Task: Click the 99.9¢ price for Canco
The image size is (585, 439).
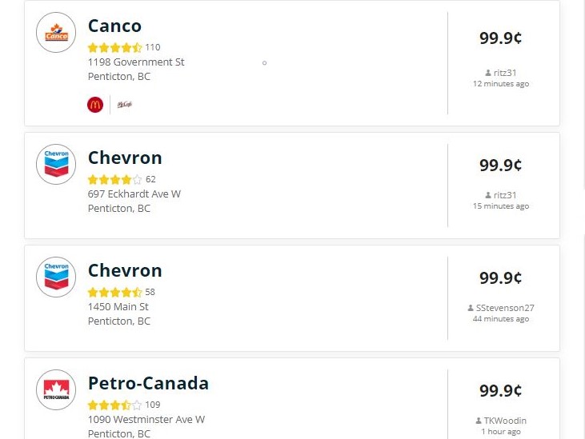Action: tap(500, 38)
